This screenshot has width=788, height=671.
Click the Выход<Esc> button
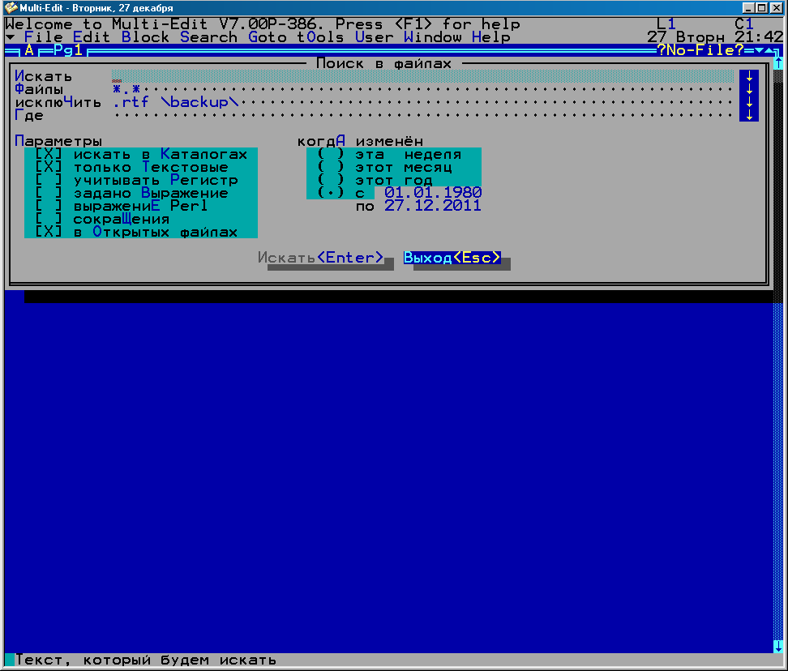tap(452, 258)
